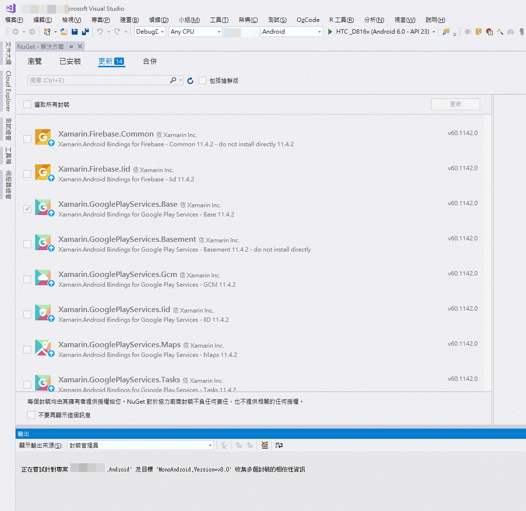Open the 檔案(F) File menu

coord(14,20)
